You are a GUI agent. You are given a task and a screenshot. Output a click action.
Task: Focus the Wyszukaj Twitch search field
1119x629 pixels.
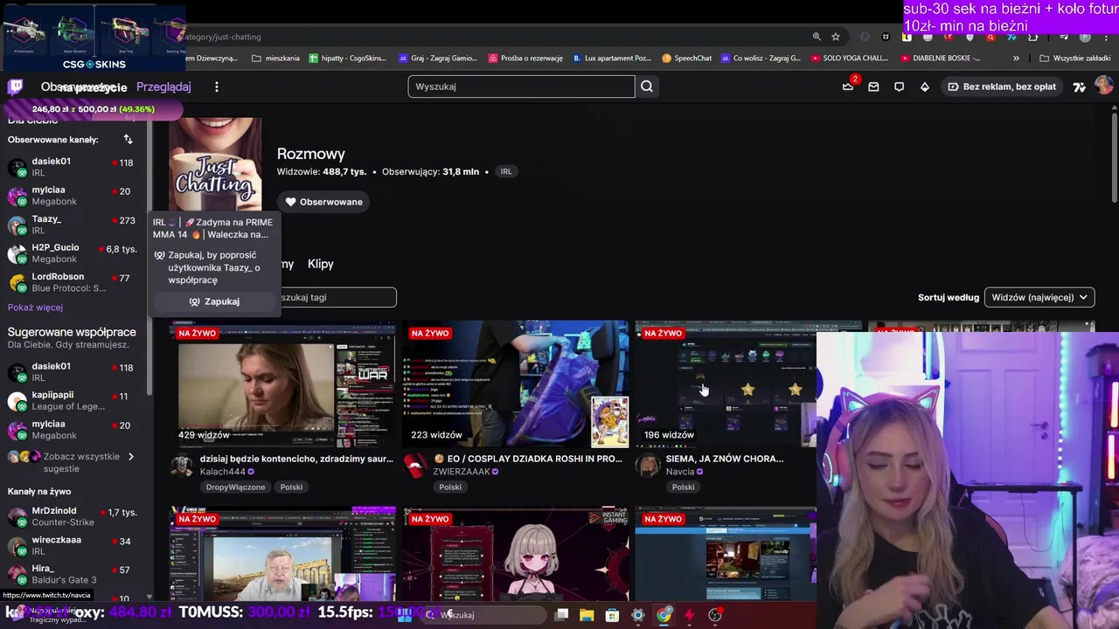point(521,86)
